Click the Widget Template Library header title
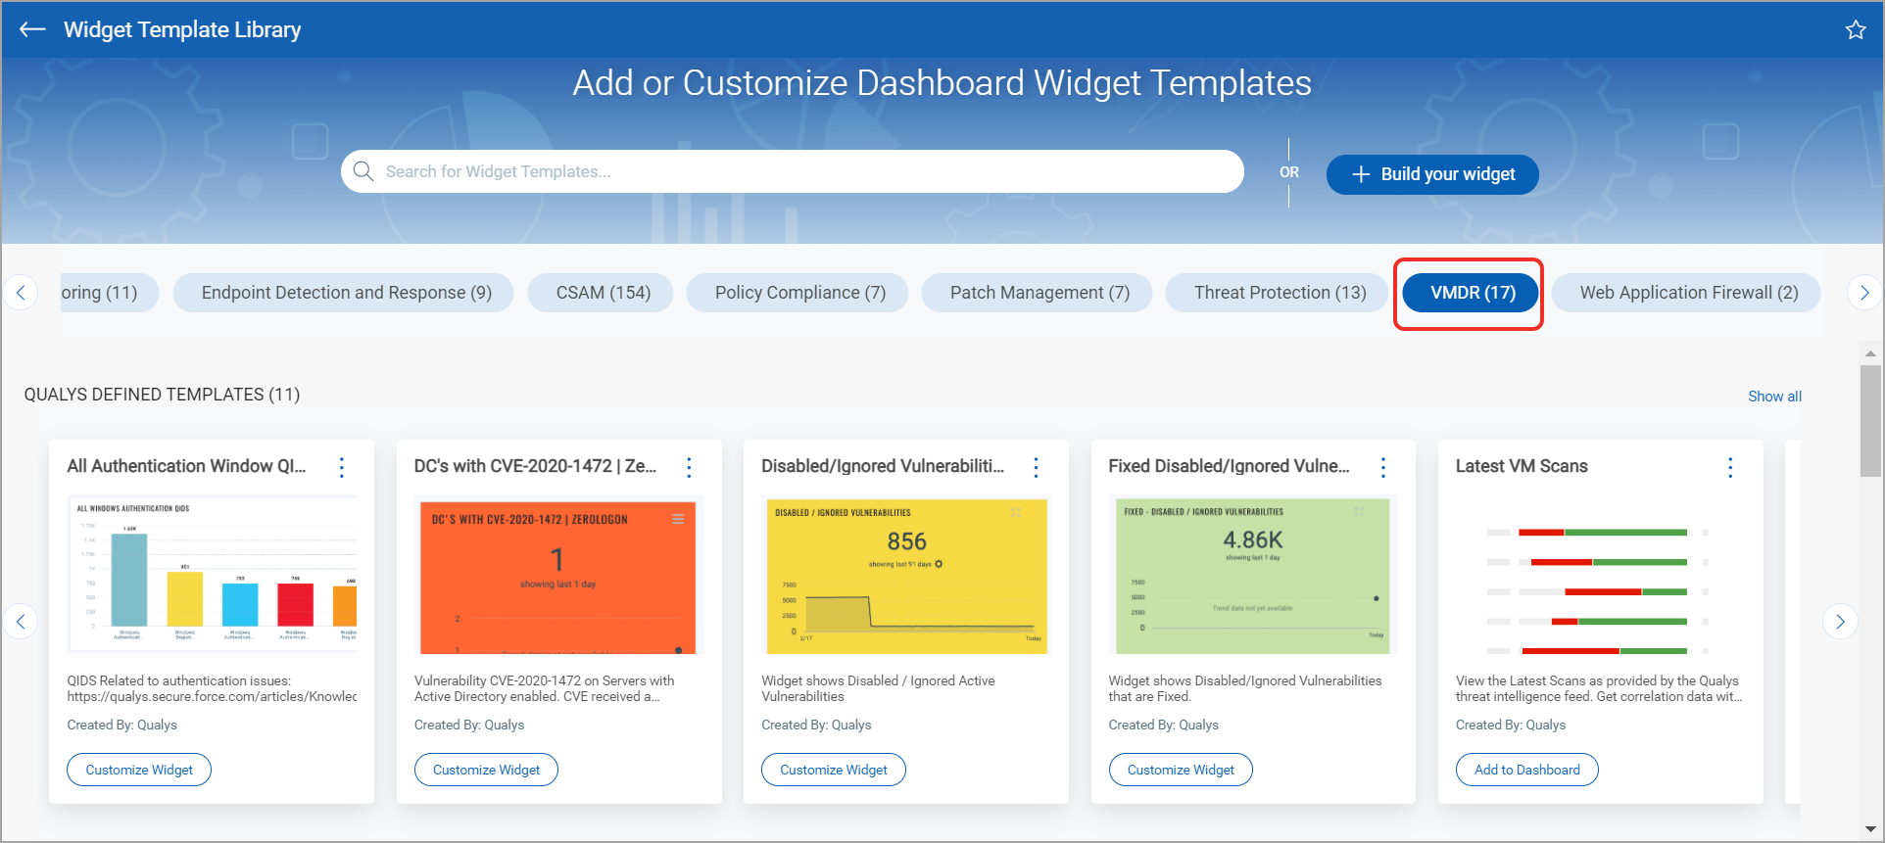The height and width of the screenshot is (843, 1885). [x=182, y=29]
